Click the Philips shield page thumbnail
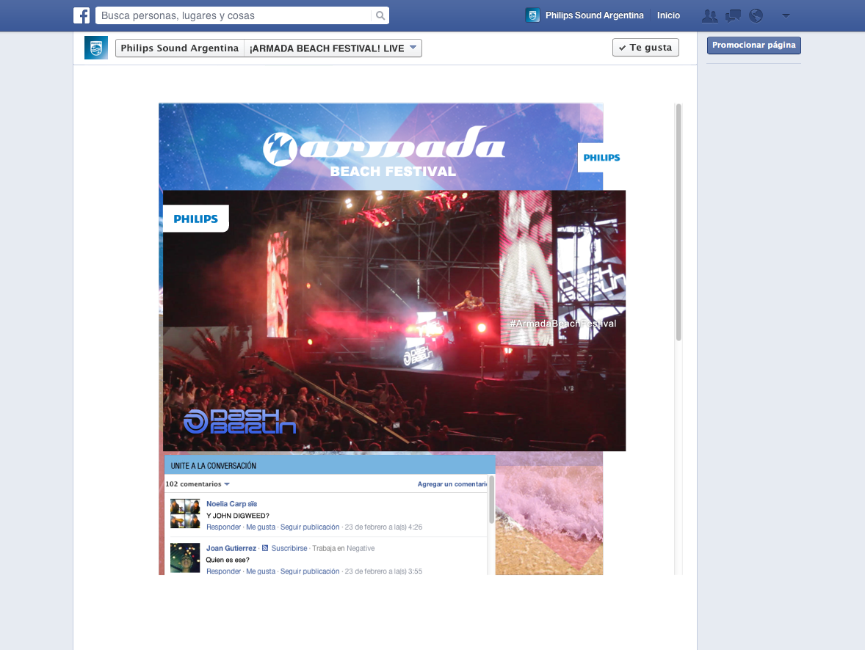 96,48
